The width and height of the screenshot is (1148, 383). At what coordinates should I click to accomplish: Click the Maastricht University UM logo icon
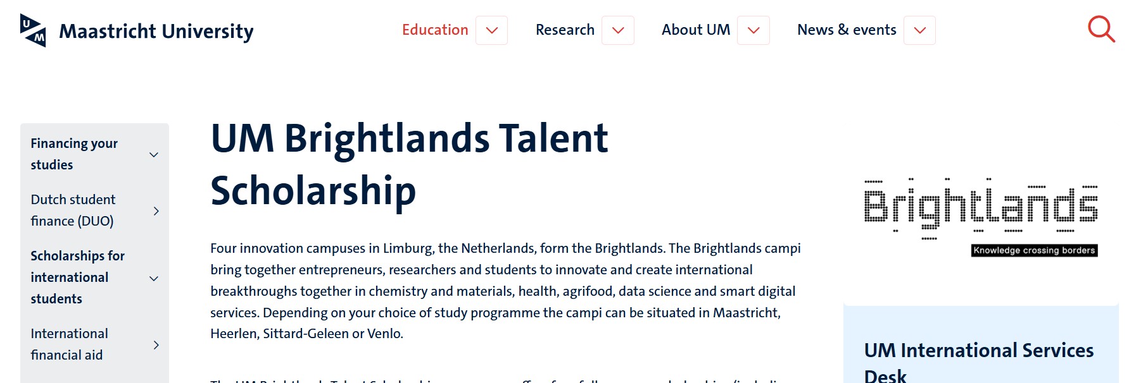(x=33, y=30)
